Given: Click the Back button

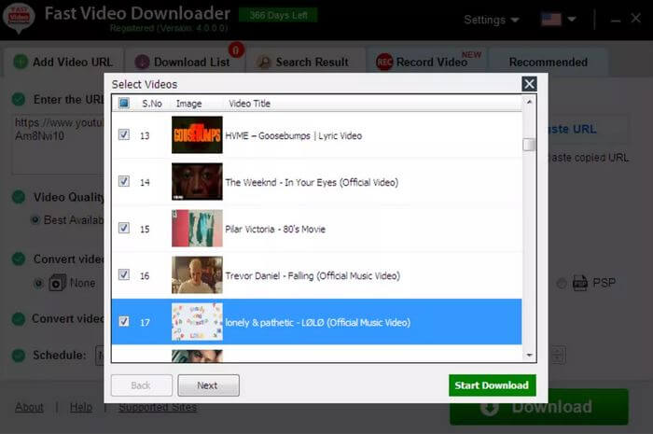Looking at the screenshot, I should (141, 385).
